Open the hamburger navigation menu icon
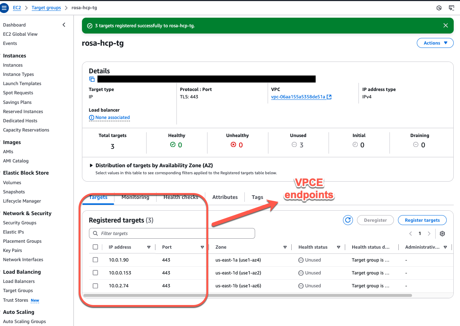The image size is (460, 326). click(4, 8)
